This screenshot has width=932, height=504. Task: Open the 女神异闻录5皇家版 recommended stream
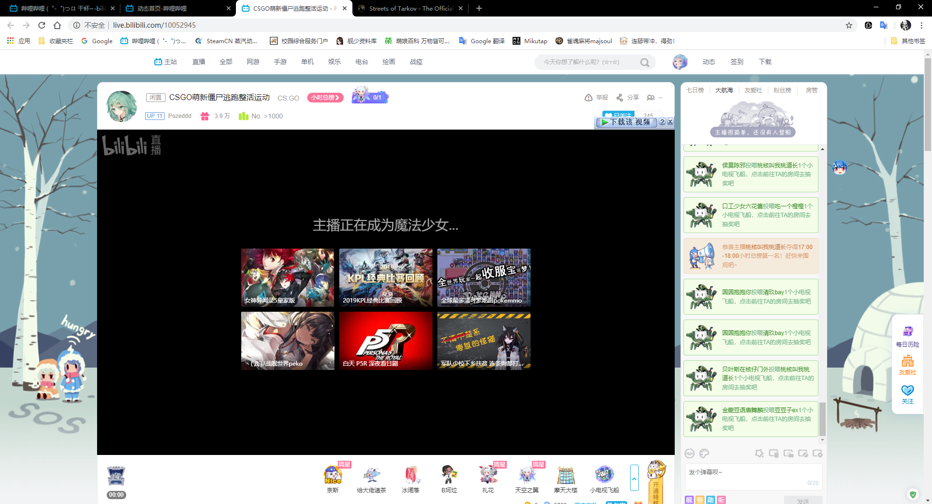(x=288, y=277)
